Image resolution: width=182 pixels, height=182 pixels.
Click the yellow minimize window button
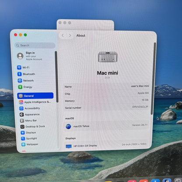click(21, 35)
